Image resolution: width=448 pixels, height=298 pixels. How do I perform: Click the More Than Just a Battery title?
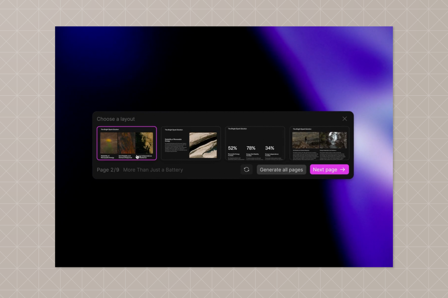pos(153,170)
